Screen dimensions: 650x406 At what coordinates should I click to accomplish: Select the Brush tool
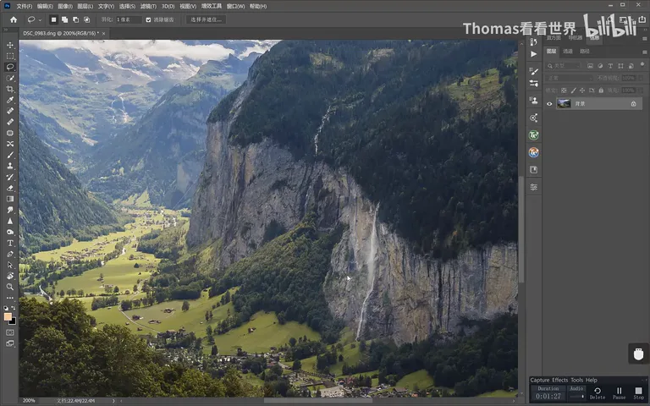[10, 155]
